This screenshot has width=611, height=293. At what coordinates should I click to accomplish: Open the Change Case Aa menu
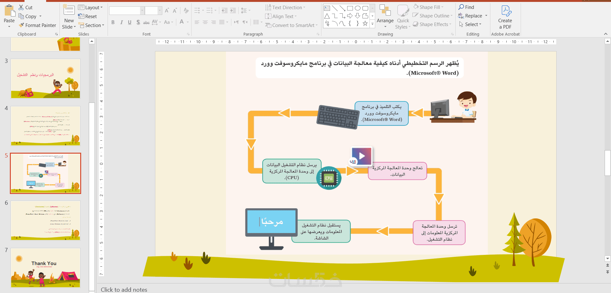168,22
